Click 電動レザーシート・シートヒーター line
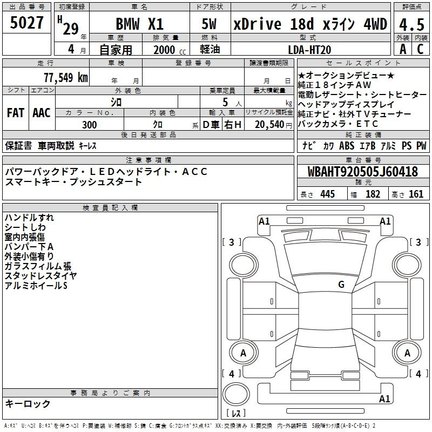The width and height of the screenshot is (432, 432). point(362,95)
